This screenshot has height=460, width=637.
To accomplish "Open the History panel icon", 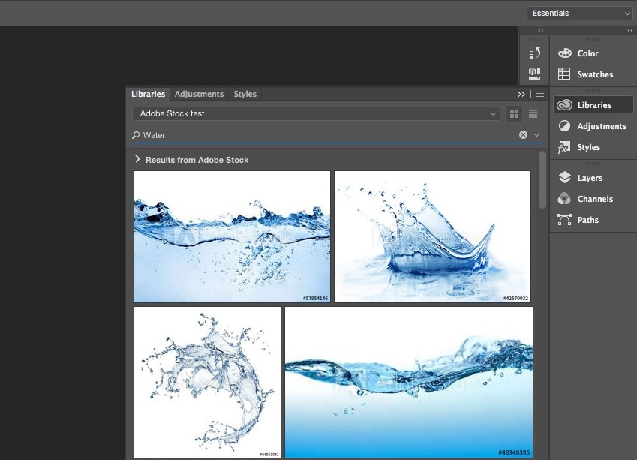I will point(534,53).
